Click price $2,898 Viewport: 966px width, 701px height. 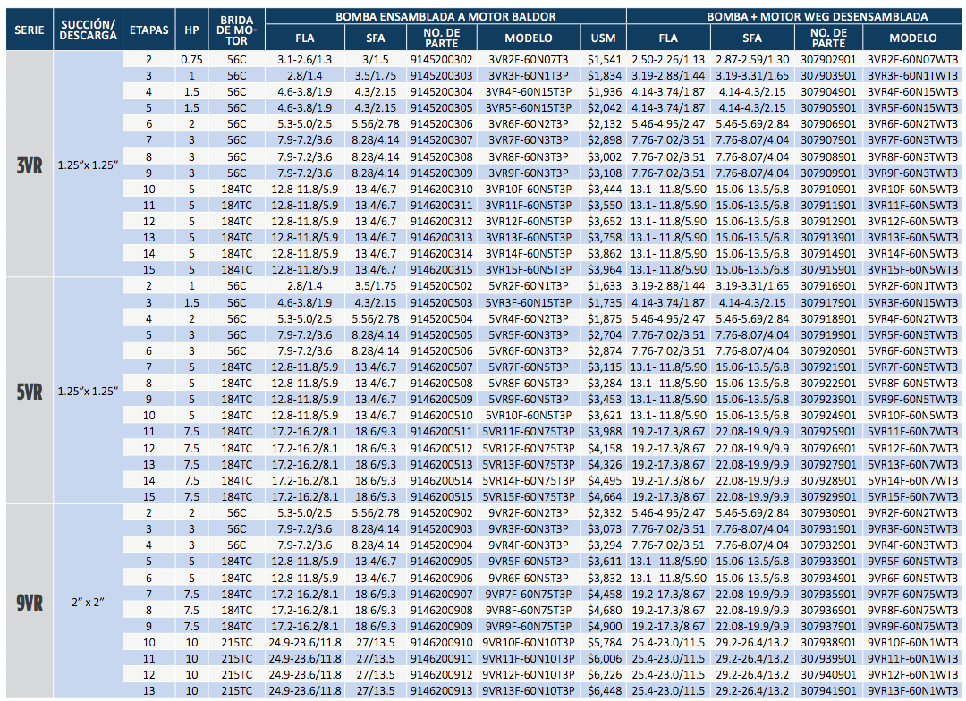pyautogui.click(x=604, y=140)
